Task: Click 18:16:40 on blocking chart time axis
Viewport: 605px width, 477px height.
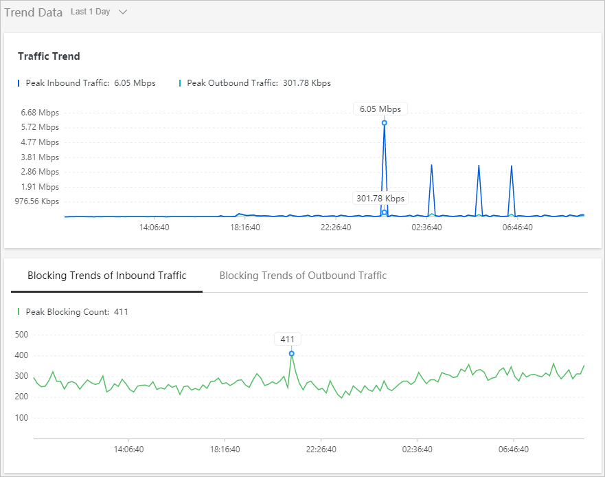Action: tap(225, 450)
